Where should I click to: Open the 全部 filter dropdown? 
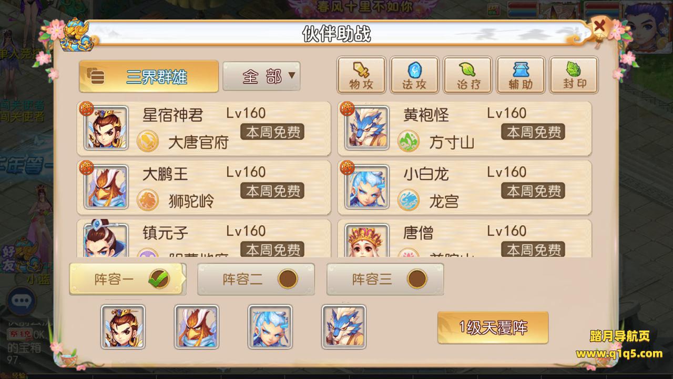pos(261,77)
